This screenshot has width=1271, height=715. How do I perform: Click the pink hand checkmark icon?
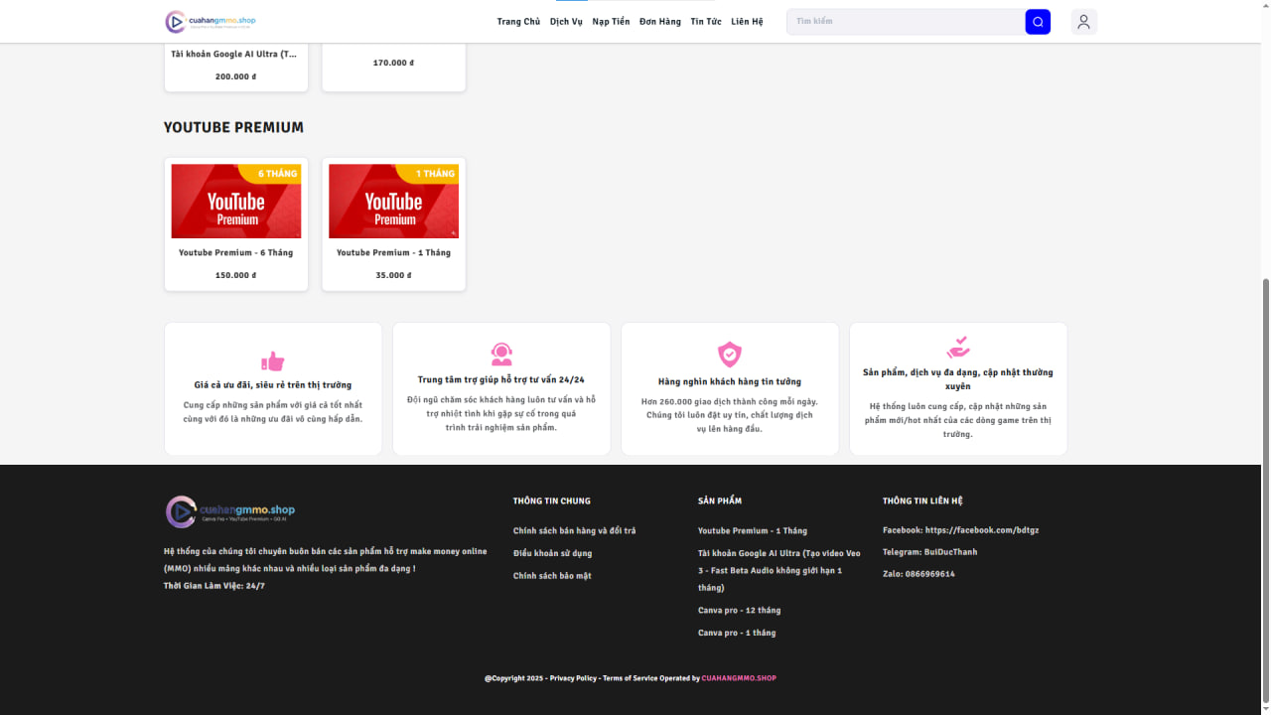click(958, 348)
